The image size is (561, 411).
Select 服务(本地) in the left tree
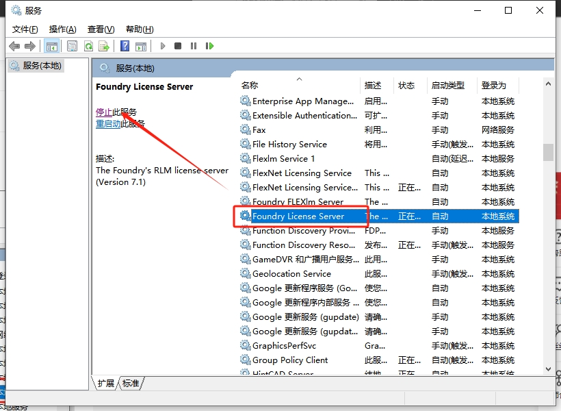click(x=41, y=66)
